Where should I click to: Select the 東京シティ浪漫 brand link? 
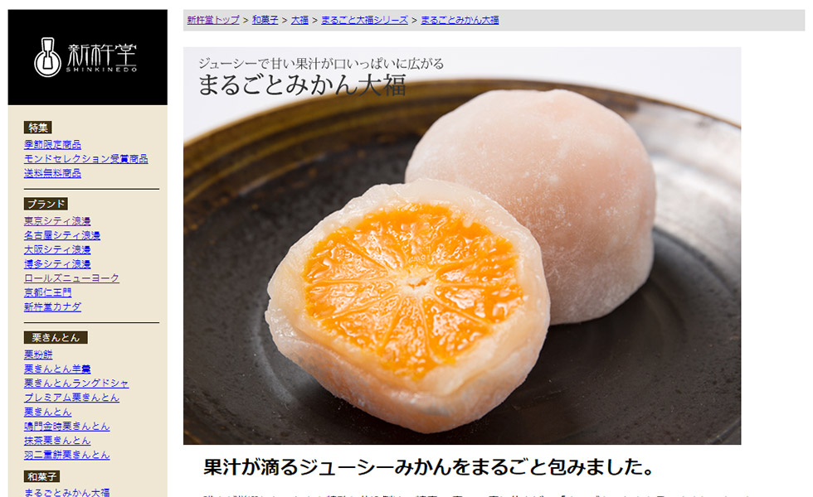point(57,221)
